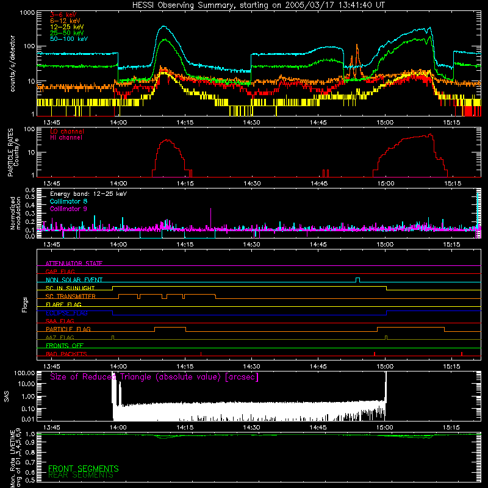Click the cyan 50-100 keV peak near 14:10
Screen dimensions: 488x488
click(x=163, y=27)
